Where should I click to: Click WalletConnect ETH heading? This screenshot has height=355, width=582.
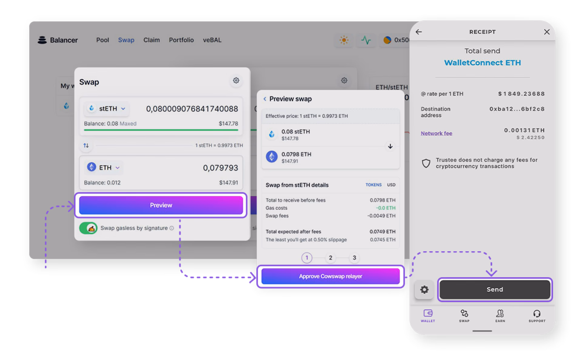point(482,63)
